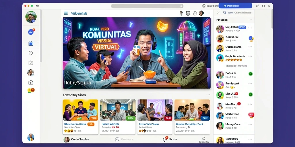Click the green status dot on Diig AS row
Screen dimensions: 295x147
pyautogui.click(x=250, y=94)
